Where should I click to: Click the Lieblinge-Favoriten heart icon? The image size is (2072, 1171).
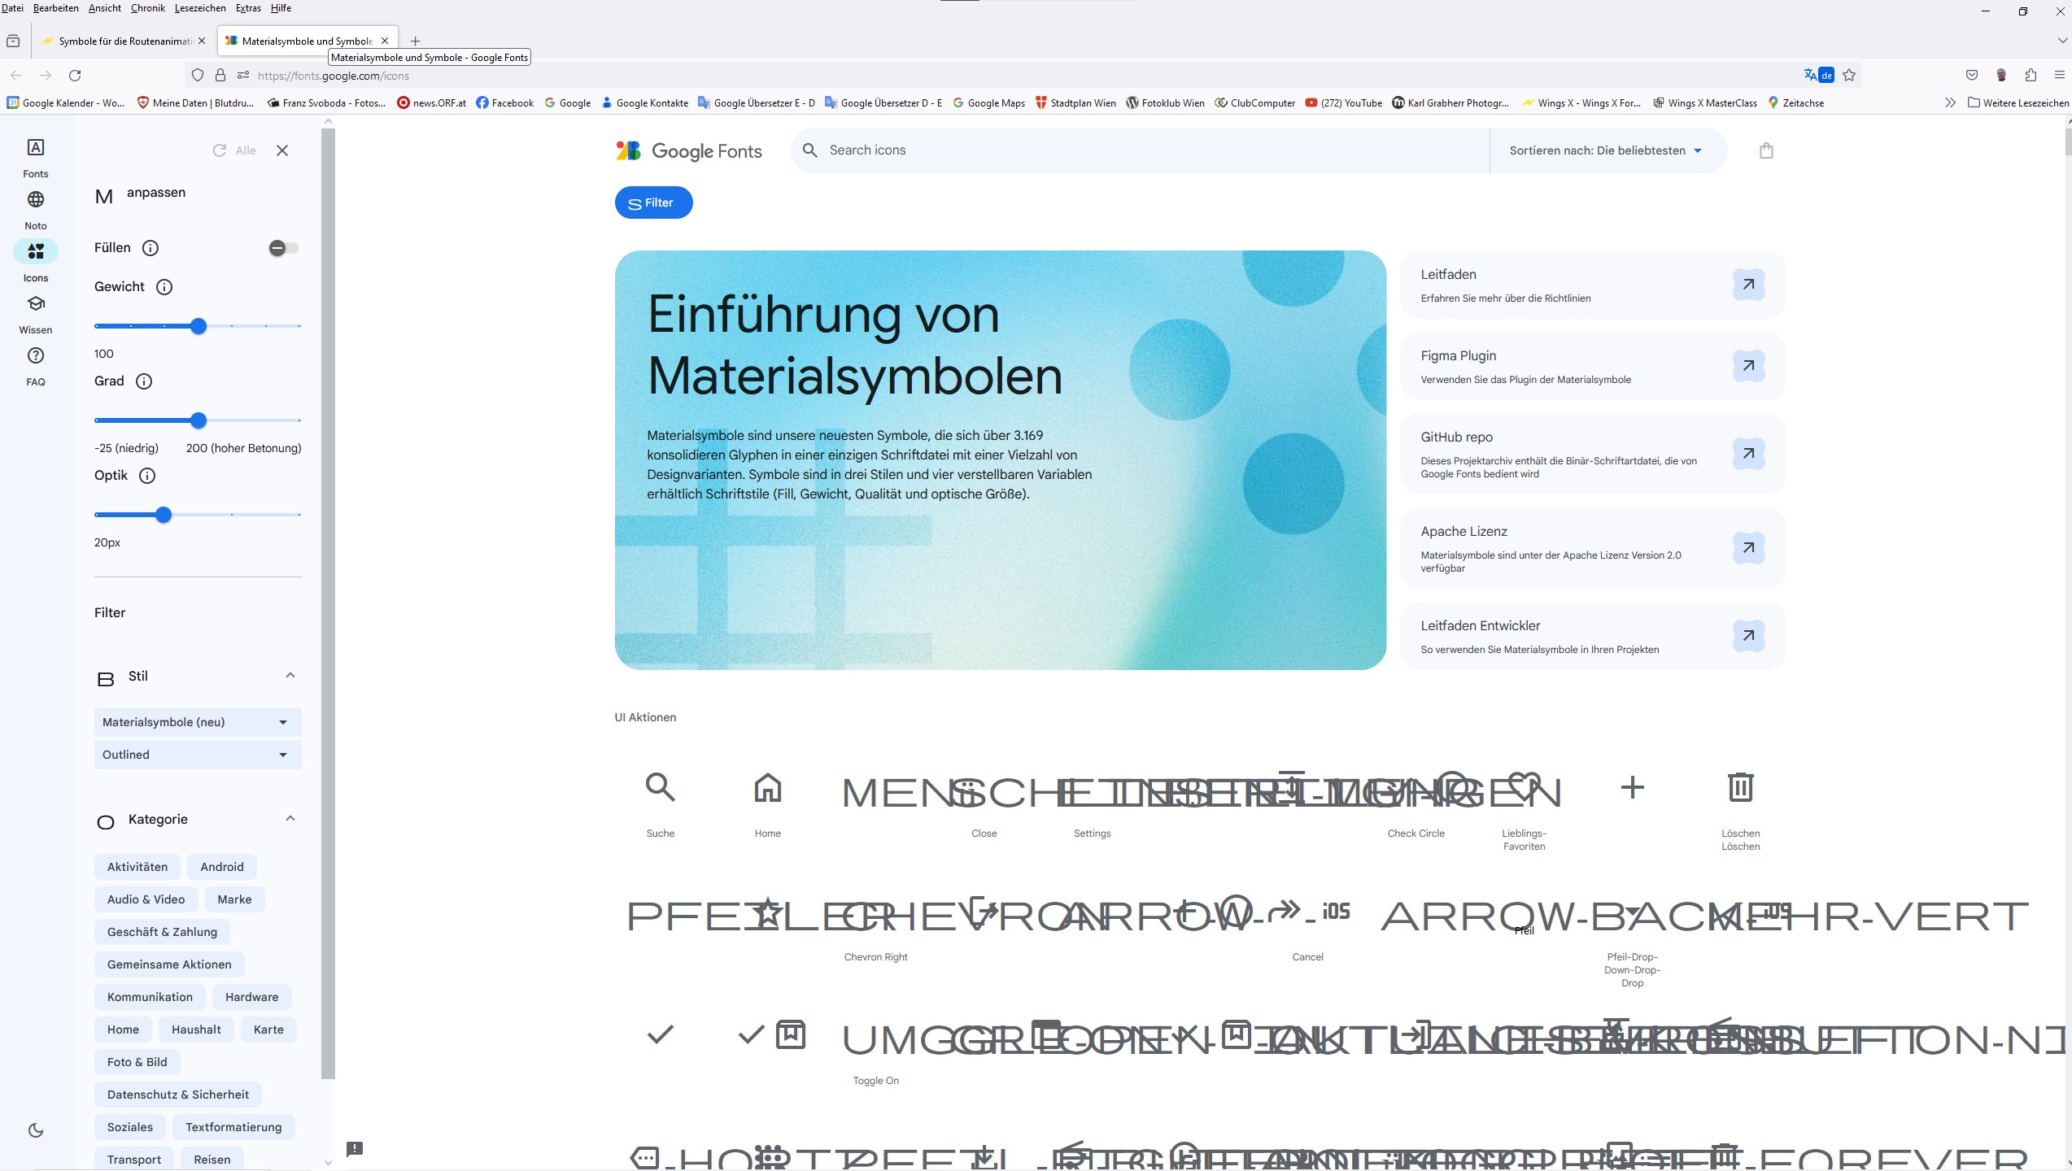pos(1523,787)
